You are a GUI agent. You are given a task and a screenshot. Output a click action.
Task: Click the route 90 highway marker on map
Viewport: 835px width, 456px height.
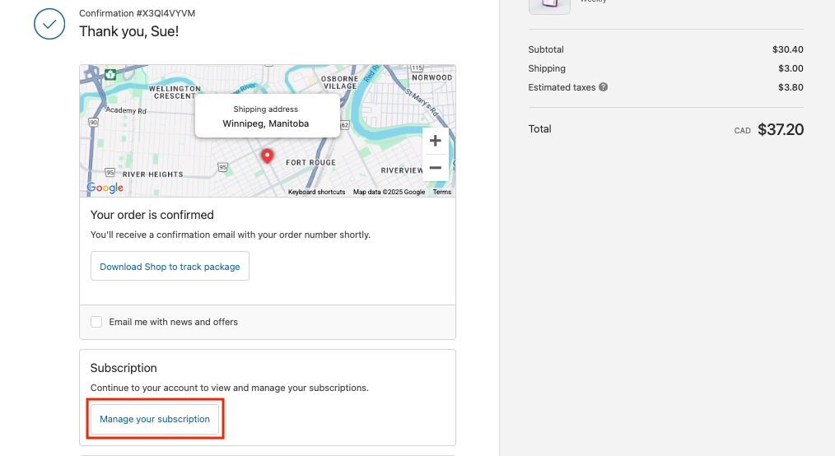coord(93,122)
